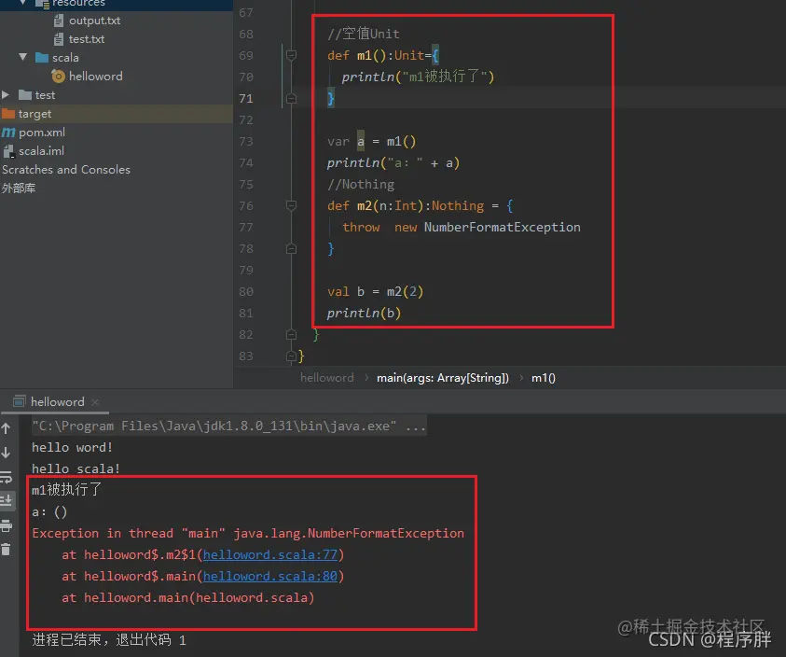Click the scala folder icon
This screenshot has height=657, width=786.
pos(42,58)
